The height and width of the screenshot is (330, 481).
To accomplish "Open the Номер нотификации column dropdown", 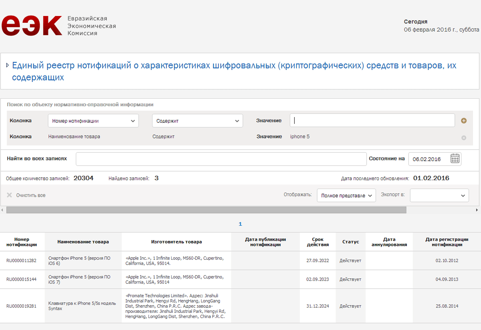I will point(93,121).
